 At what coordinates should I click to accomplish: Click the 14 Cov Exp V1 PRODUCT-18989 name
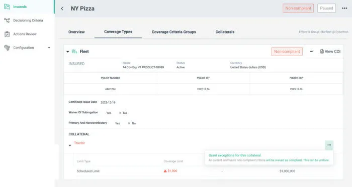point(143,67)
